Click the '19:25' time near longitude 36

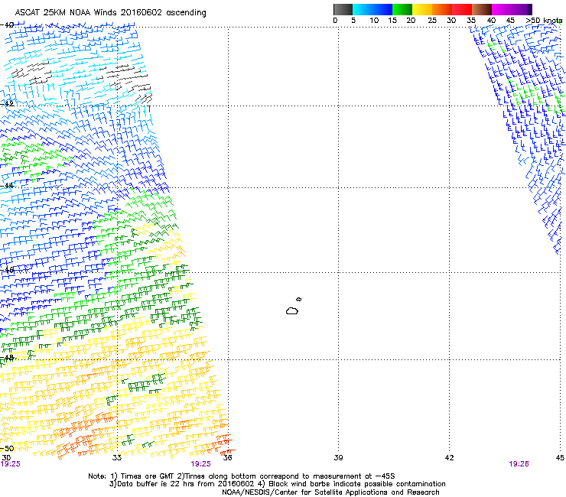coord(200,464)
